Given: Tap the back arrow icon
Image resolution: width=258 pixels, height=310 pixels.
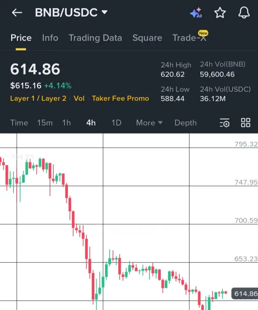Looking at the screenshot, I should 17,13.
